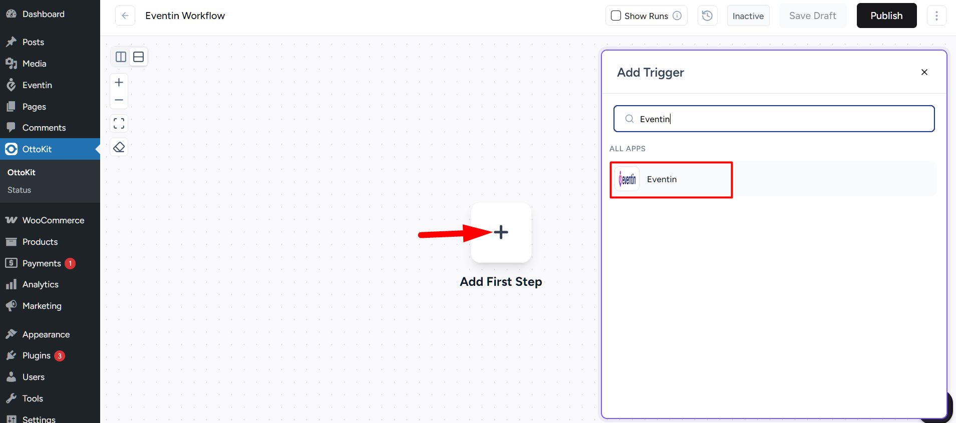This screenshot has width=956, height=423.
Task: Open the three-dot more options menu
Action: click(936, 16)
